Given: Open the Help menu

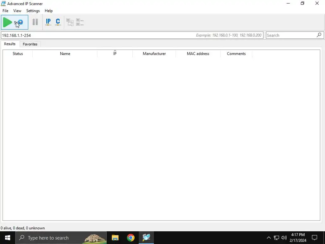Looking at the screenshot, I should [x=49, y=11].
